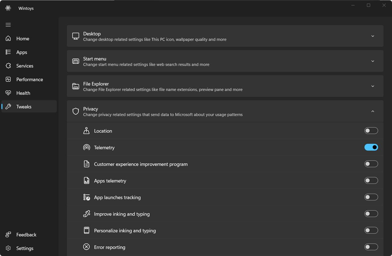Click the Apps telemetry row label
Screen dimensions: 392x256
110,181
